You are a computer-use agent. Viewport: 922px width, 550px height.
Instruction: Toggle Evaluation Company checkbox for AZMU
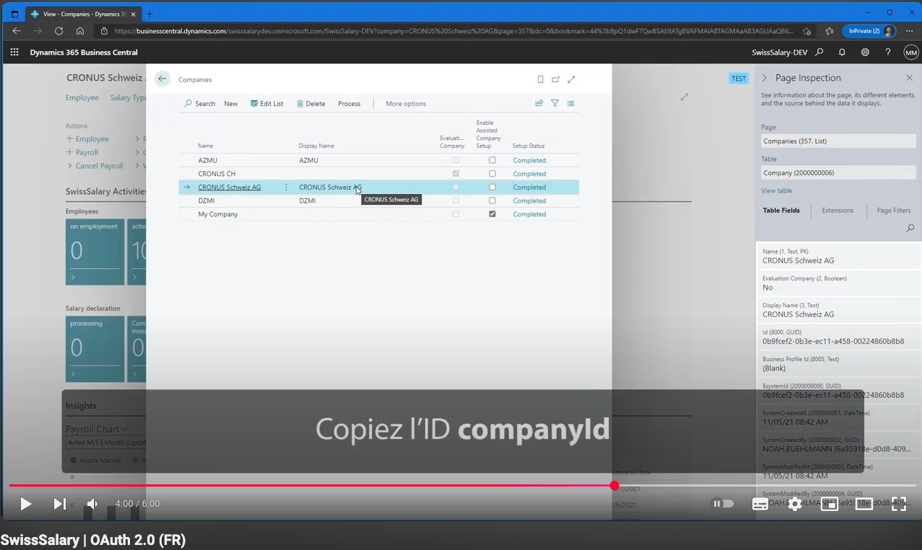(456, 161)
